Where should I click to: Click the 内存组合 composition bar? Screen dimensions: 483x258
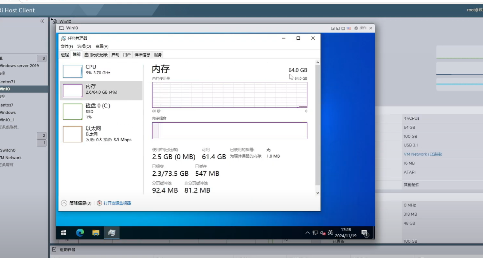click(x=230, y=131)
